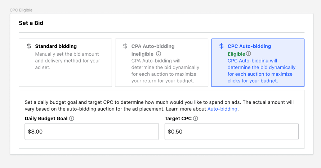Show the Daily Budget Goal info tooltip icon
This screenshot has height=168, width=321.
click(72, 118)
